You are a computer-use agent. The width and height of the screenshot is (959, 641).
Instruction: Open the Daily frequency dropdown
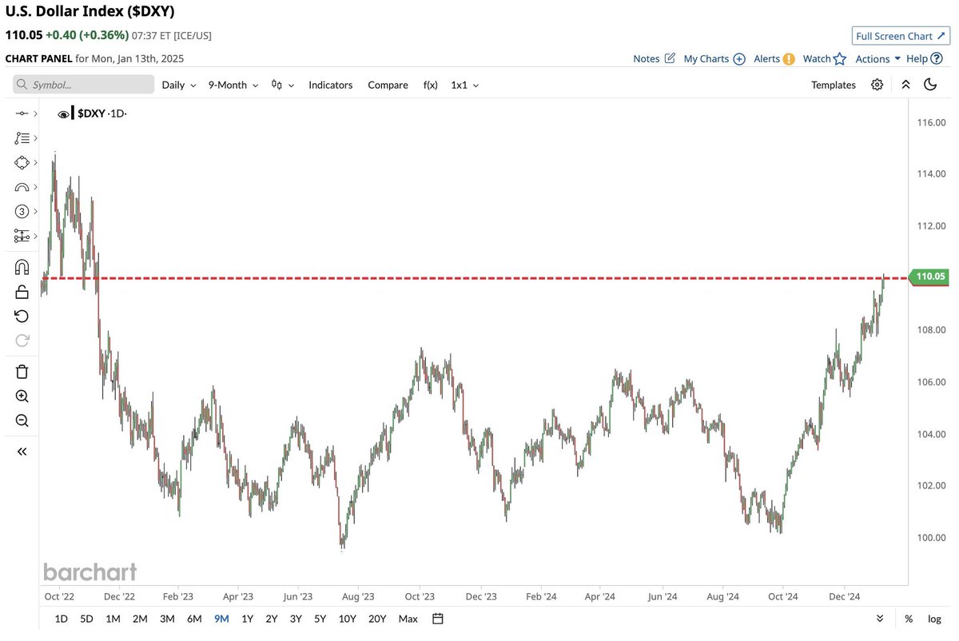(x=178, y=85)
